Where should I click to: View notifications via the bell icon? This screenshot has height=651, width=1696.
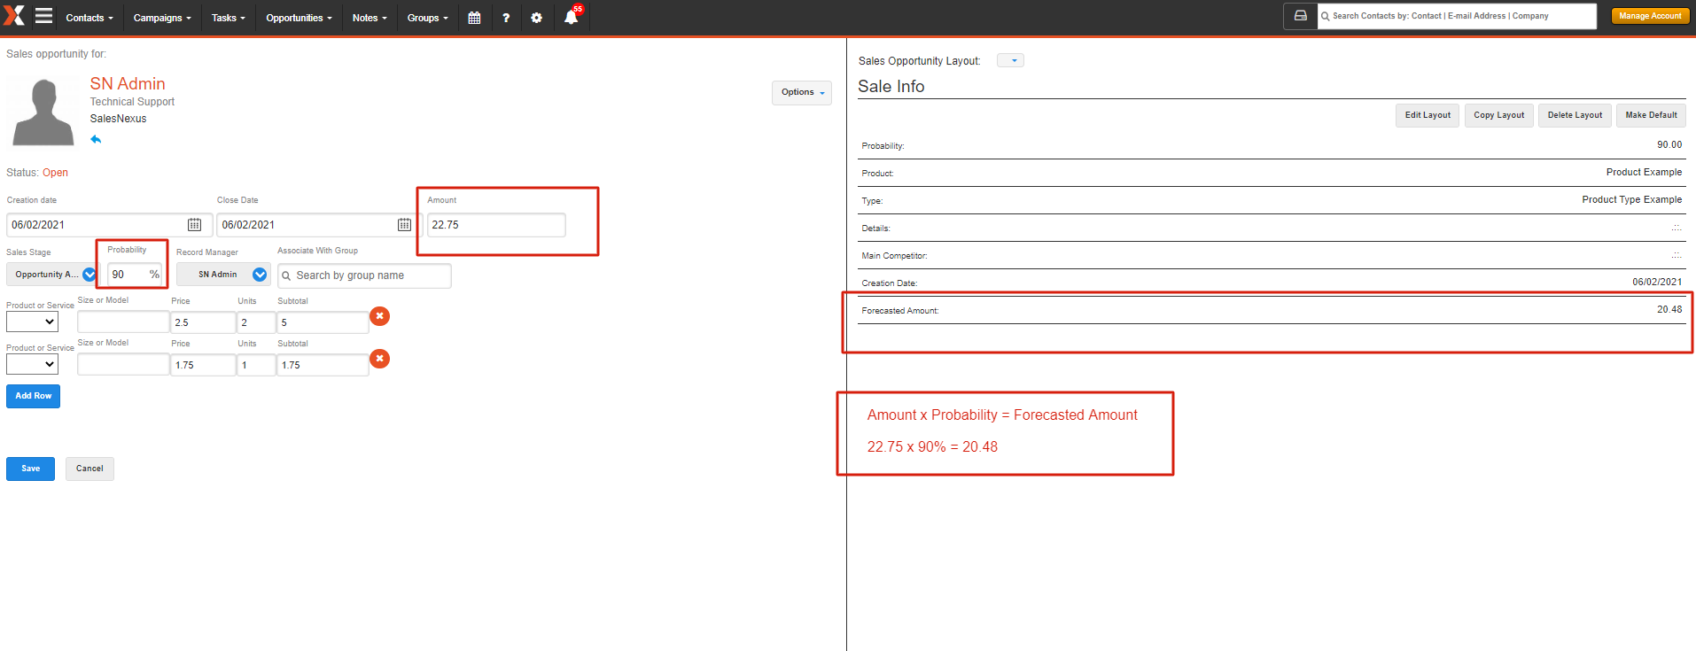[x=572, y=17]
